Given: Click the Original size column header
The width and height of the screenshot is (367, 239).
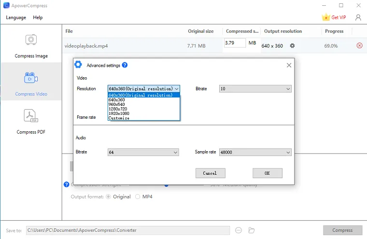Looking at the screenshot, I should 200,31.
